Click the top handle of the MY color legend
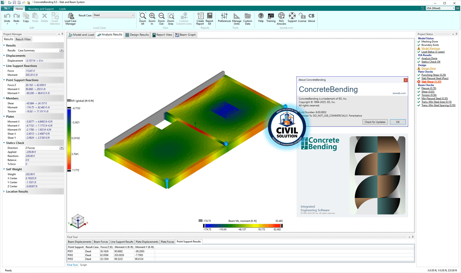 pyautogui.click(x=69, y=108)
